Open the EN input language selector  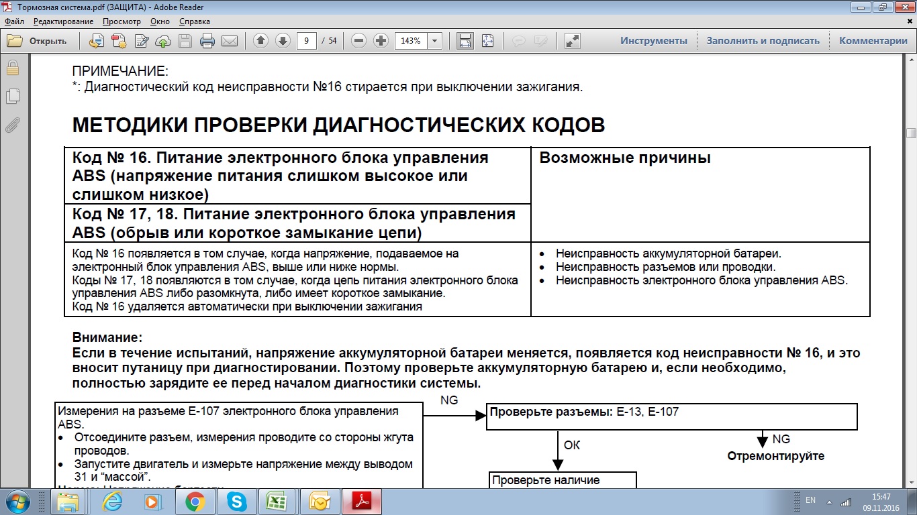click(x=810, y=500)
